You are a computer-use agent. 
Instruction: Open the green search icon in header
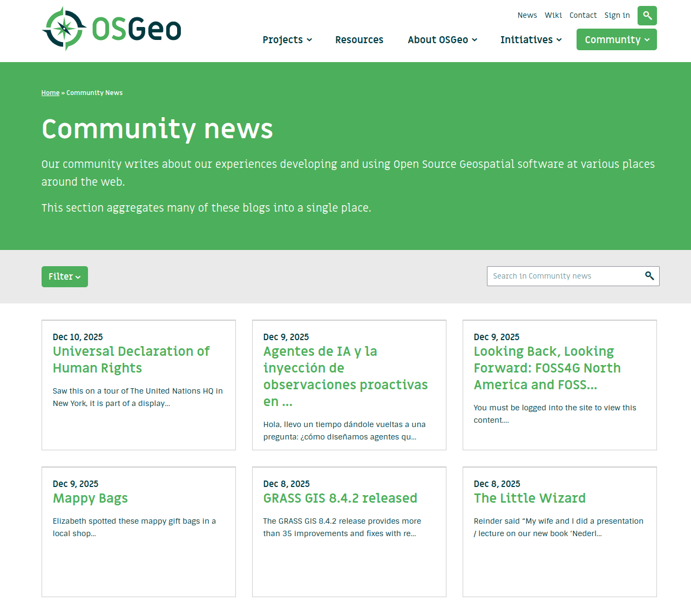click(x=647, y=16)
